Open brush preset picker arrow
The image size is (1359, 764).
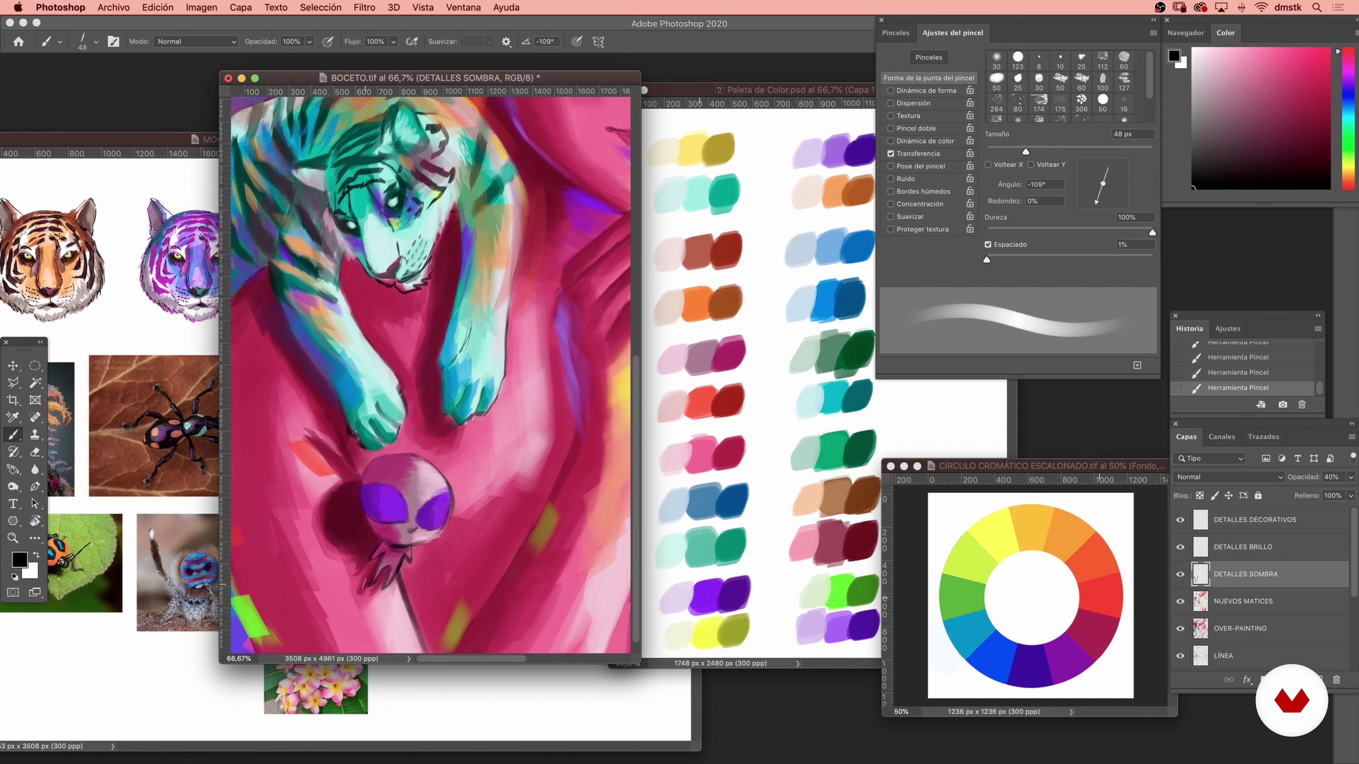[96, 42]
